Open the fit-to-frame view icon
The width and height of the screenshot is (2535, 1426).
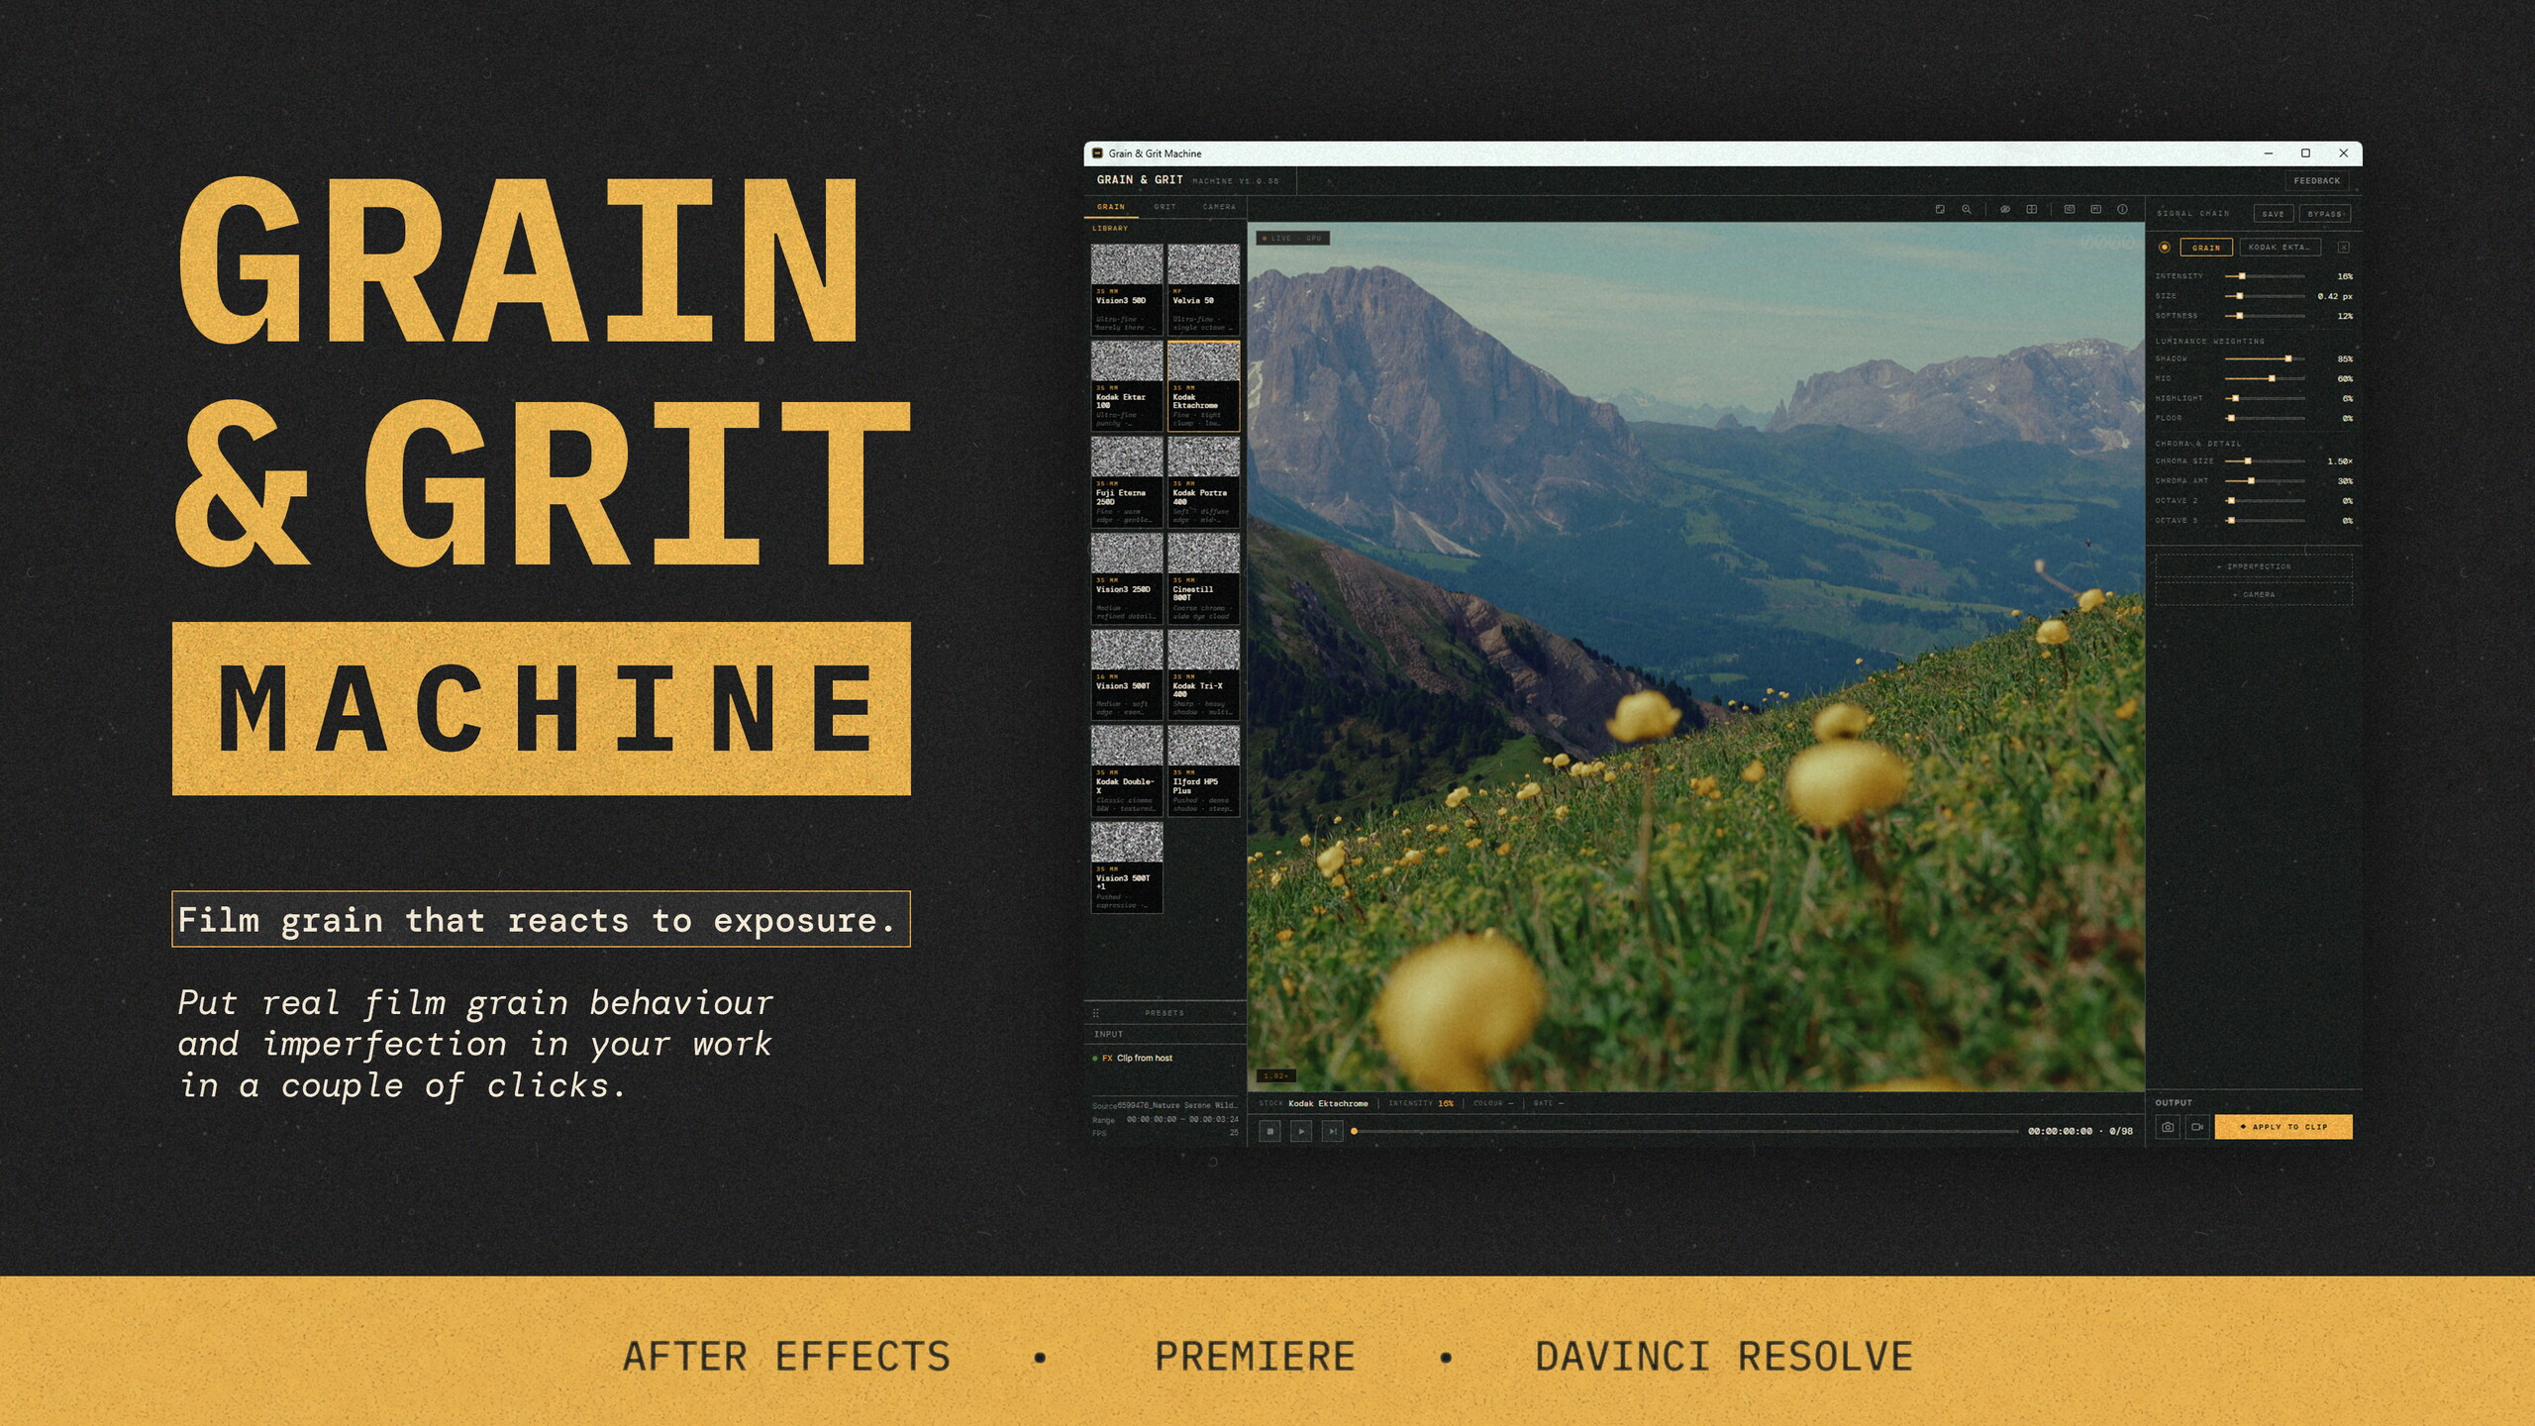pos(1940,209)
